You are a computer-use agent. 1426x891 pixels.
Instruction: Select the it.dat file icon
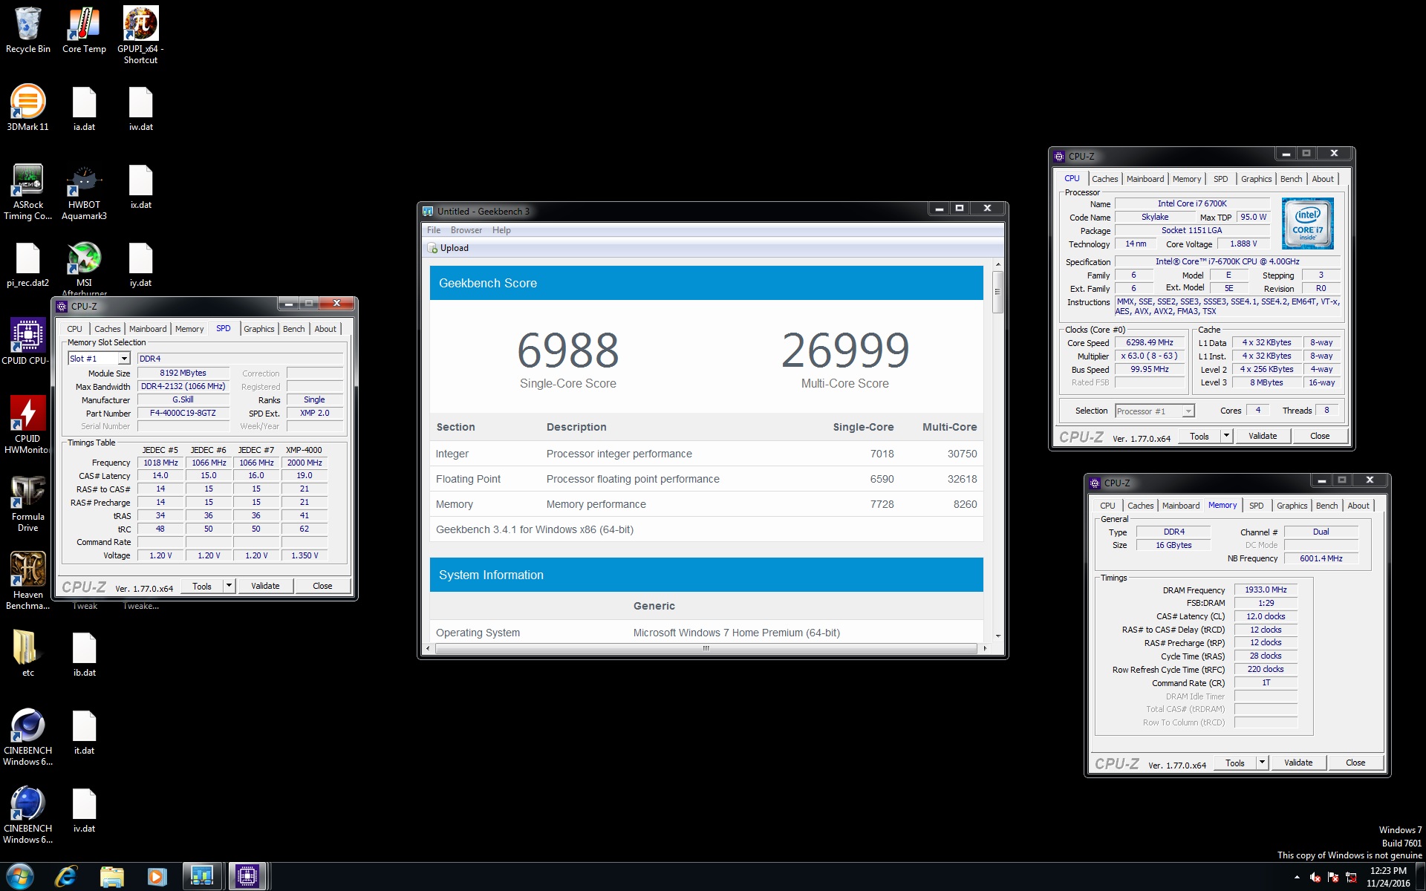84,731
